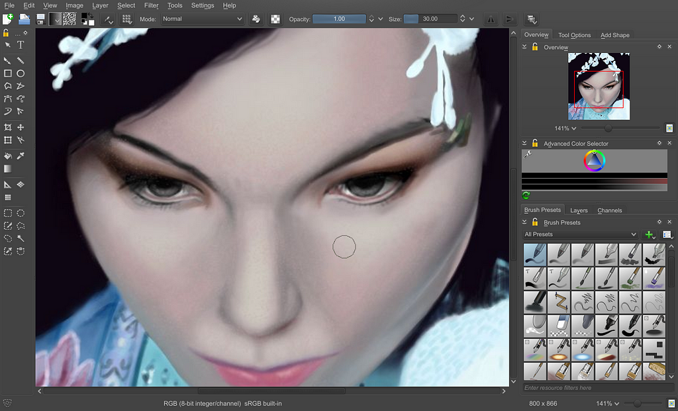This screenshot has height=411, width=678.
Task: Select the Rectangular Selection tool
Action: coord(8,213)
